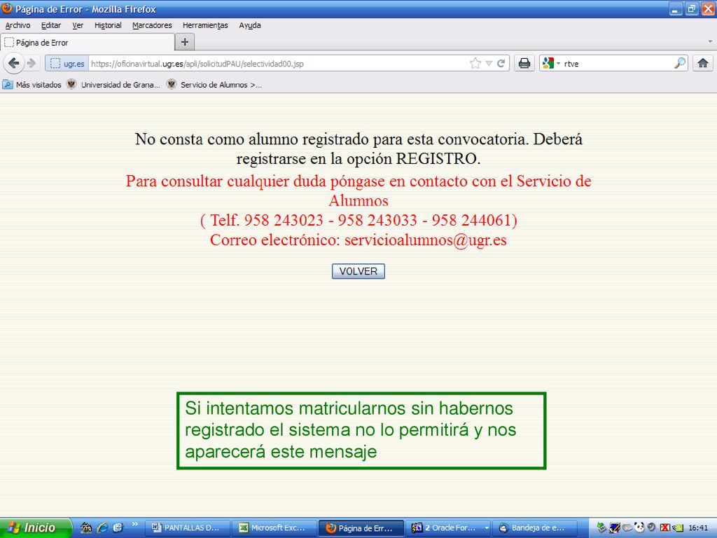The height and width of the screenshot is (538, 717).
Task: Click the forward navigation arrow
Action: pyautogui.click(x=32, y=63)
